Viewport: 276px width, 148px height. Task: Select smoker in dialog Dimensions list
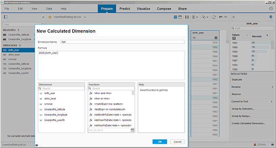point(49,104)
